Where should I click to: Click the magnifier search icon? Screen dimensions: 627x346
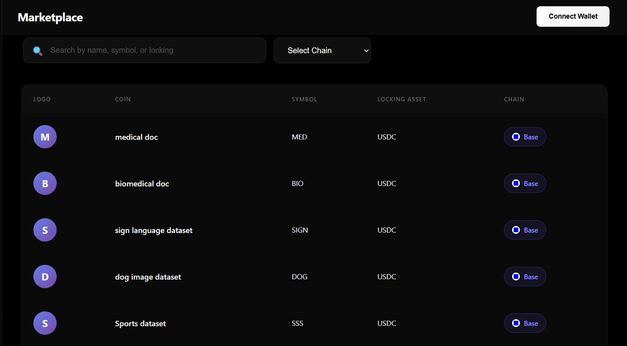pyautogui.click(x=38, y=51)
